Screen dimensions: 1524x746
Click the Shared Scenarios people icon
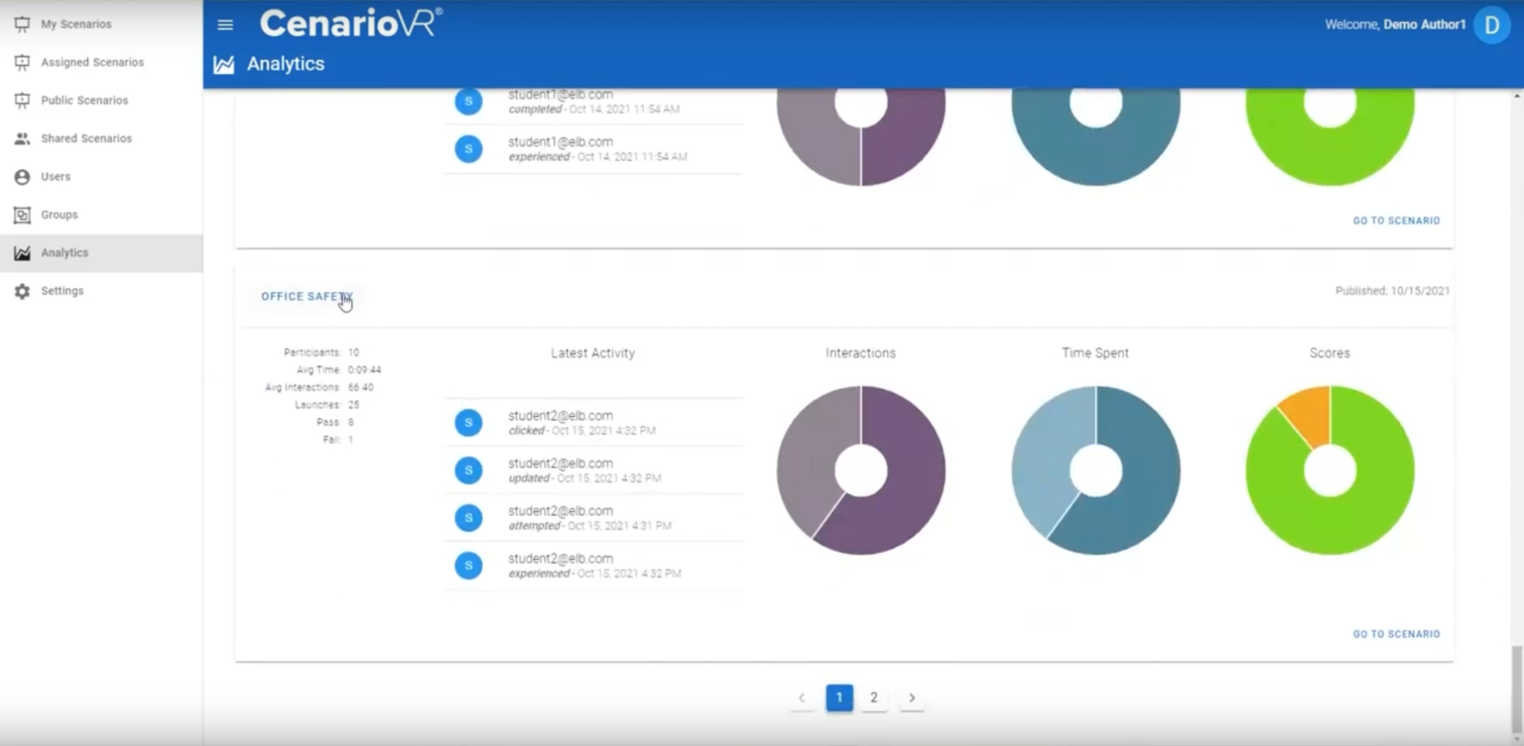point(22,139)
